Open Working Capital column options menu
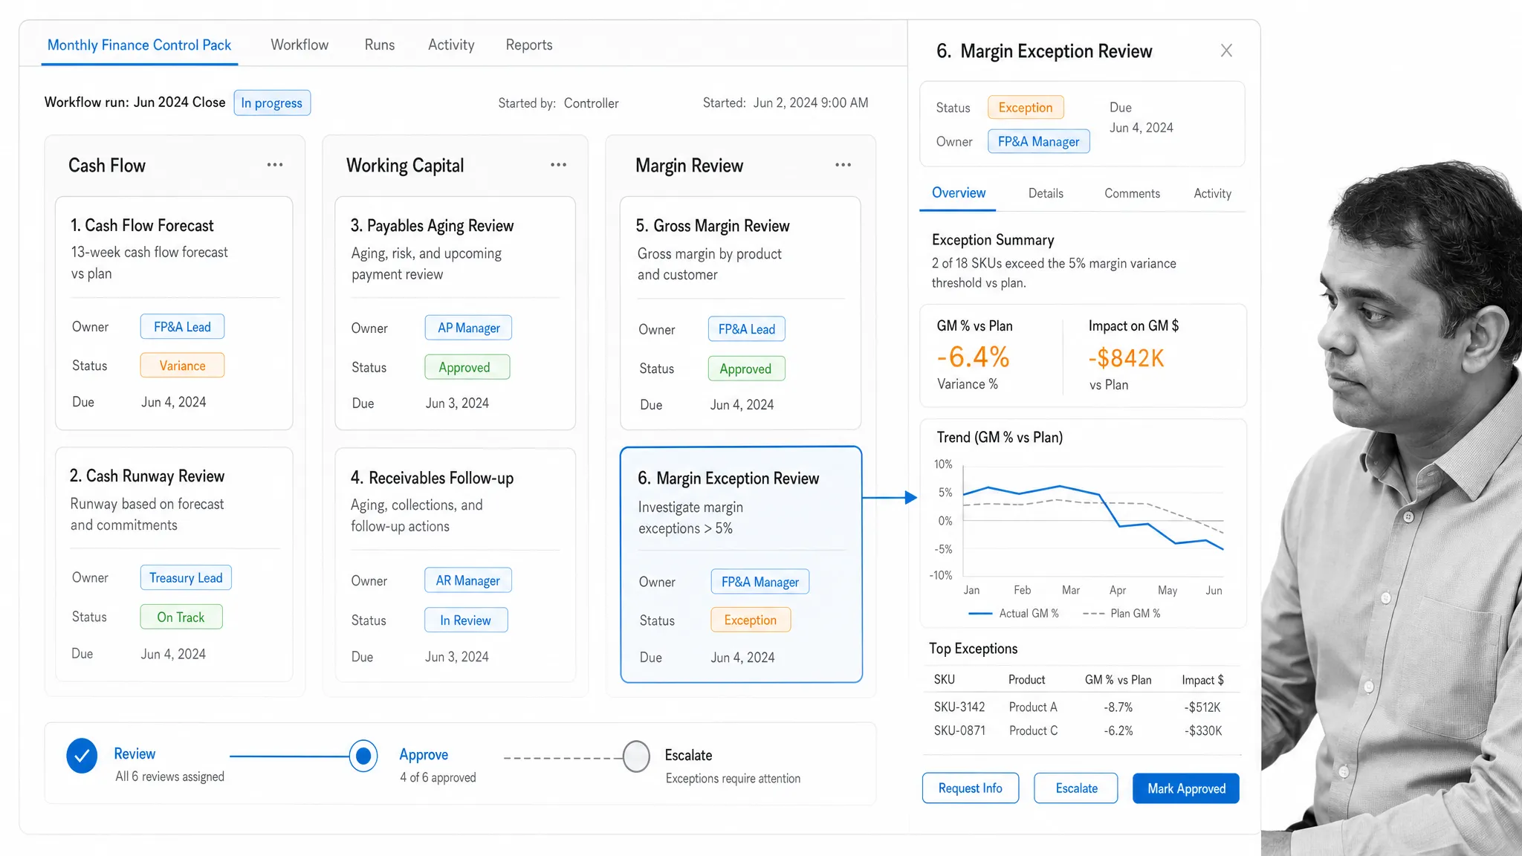This screenshot has height=856, width=1522. click(x=559, y=165)
